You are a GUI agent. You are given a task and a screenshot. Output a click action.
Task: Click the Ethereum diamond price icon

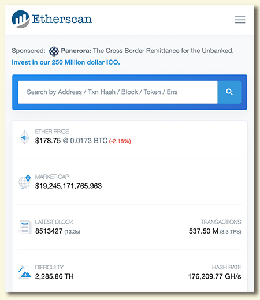click(x=25, y=137)
